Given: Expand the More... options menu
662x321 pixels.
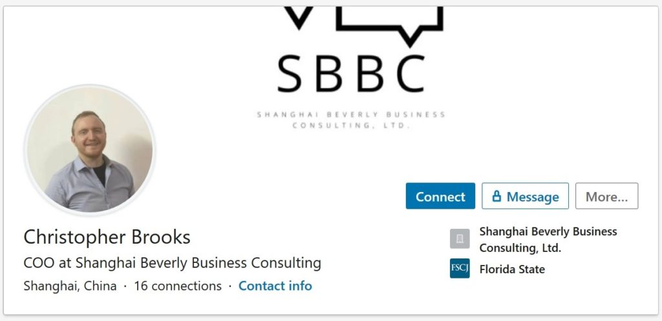Looking at the screenshot, I should [606, 196].
